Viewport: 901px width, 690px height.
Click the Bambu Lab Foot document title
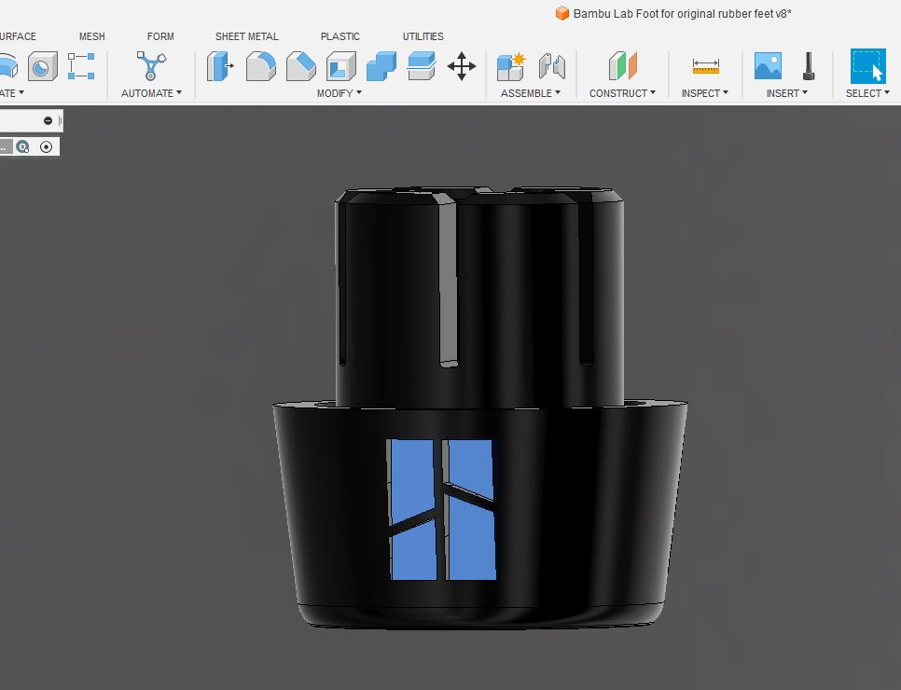click(681, 14)
